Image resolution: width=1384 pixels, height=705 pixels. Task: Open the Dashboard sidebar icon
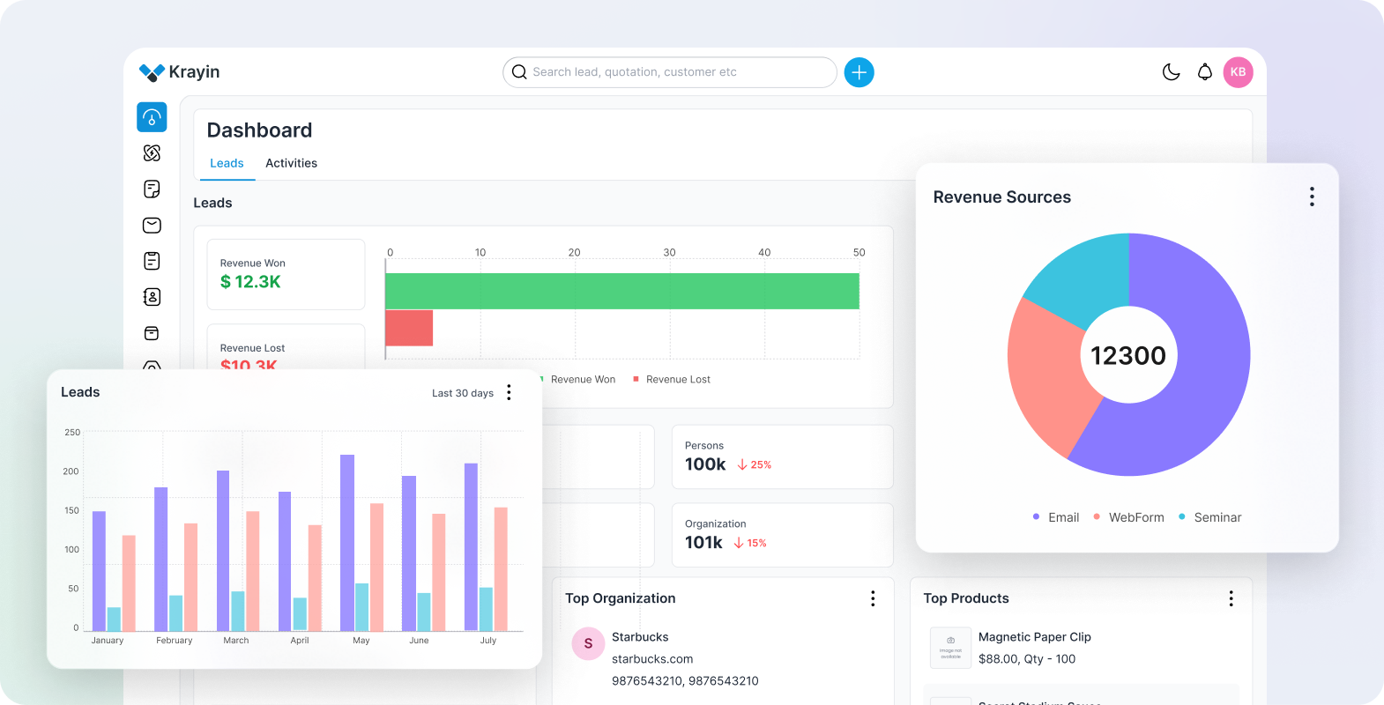pos(152,117)
